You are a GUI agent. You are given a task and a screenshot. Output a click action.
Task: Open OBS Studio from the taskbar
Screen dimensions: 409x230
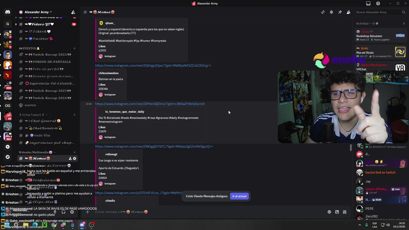[91, 225]
